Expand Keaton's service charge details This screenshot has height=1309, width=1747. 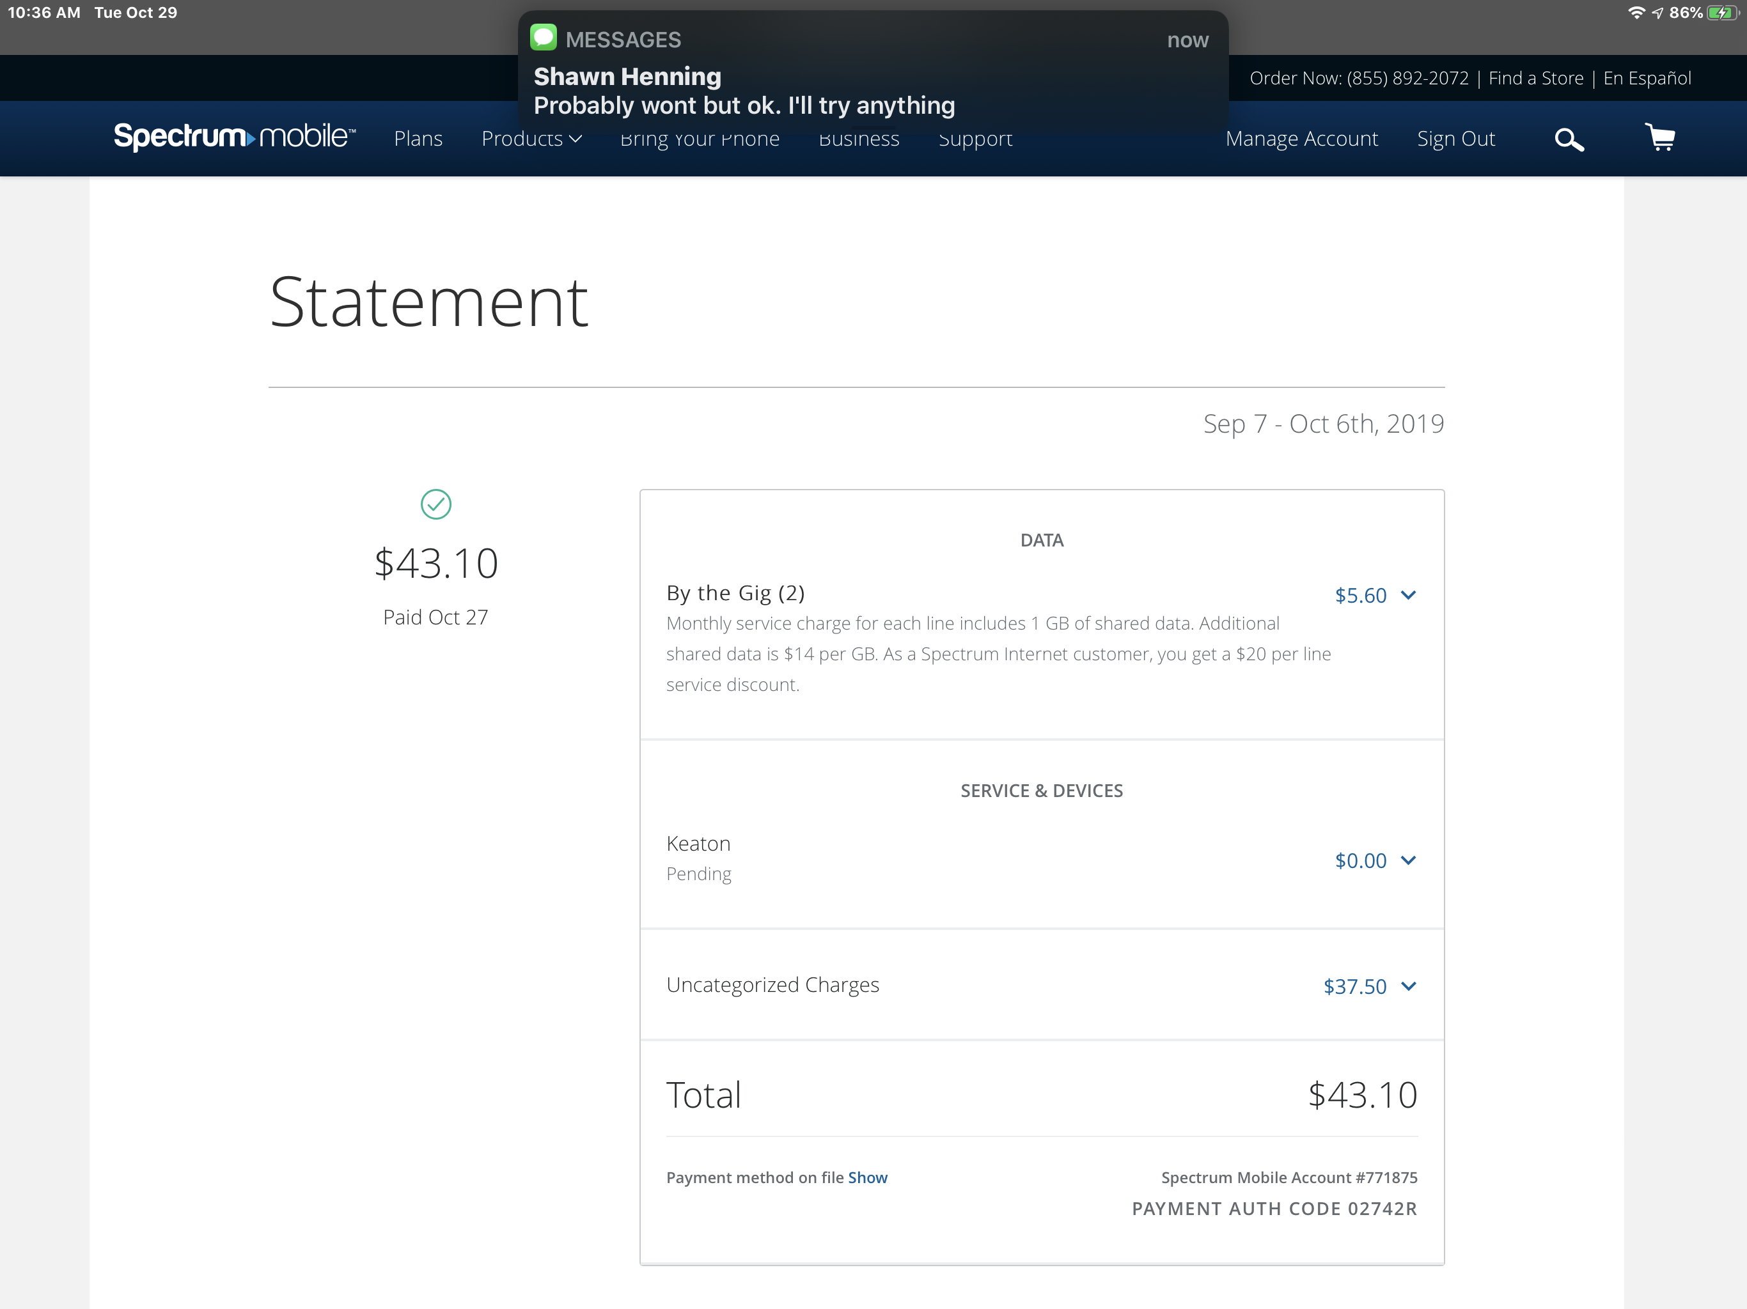[1409, 860]
